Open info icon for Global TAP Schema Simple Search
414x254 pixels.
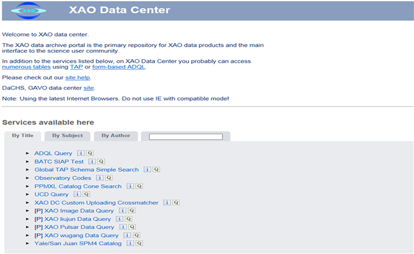[148, 169]
